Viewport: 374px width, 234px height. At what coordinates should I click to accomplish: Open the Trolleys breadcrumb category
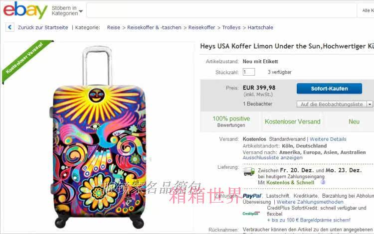[231, 27]
